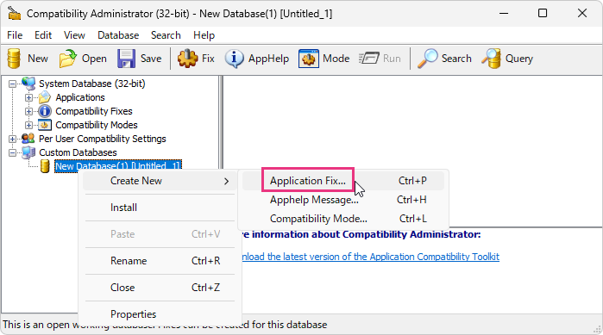Viewport: 603px width, 335px height.
Task: Select New Database(1) [Untitled_1] tree label
Action: 117,165
